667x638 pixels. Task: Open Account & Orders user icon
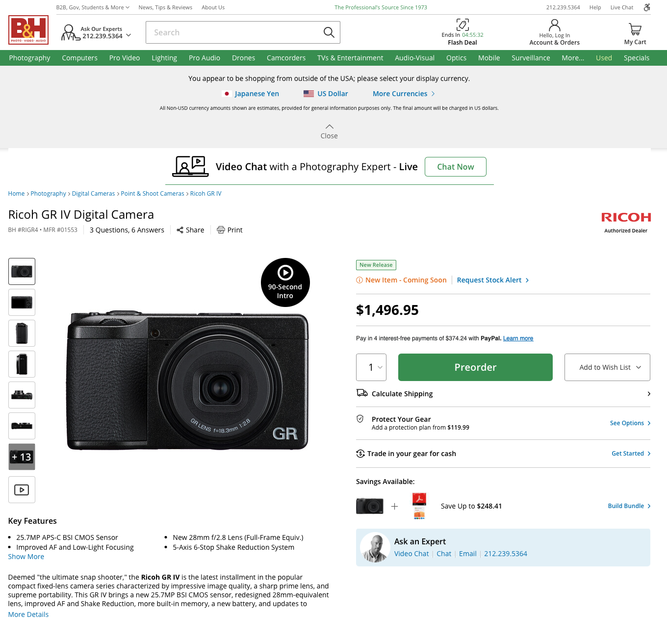coord(554,25)
